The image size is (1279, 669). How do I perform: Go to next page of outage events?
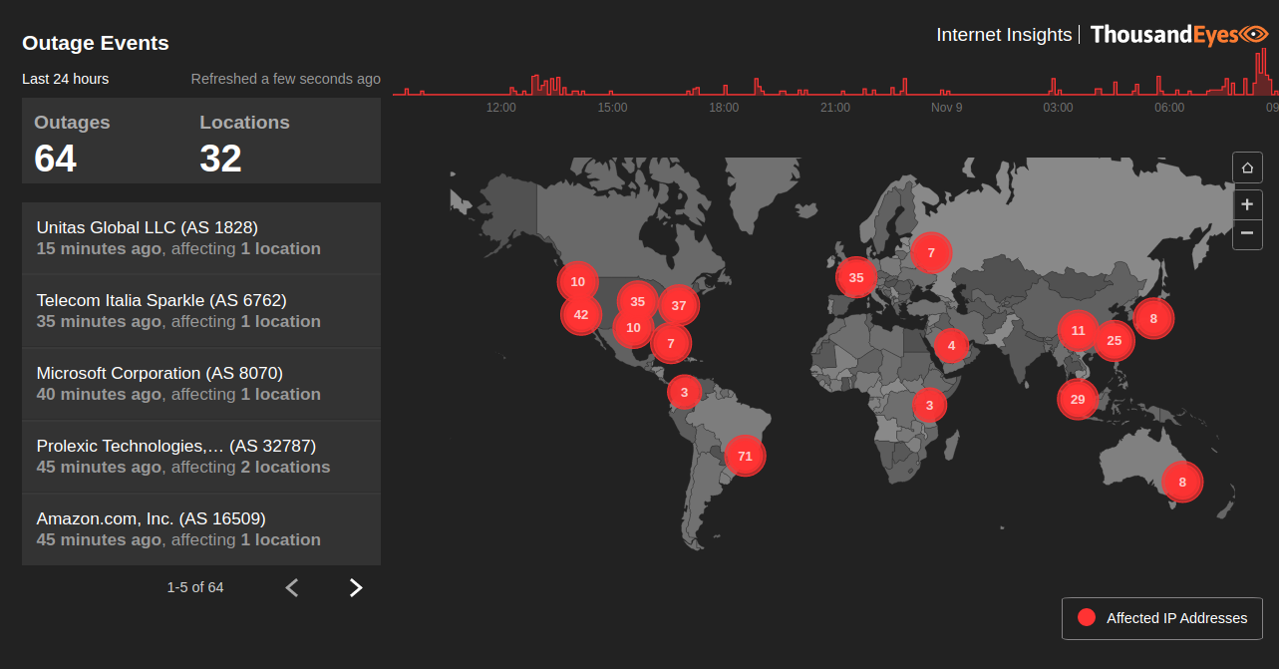[356, 587]
